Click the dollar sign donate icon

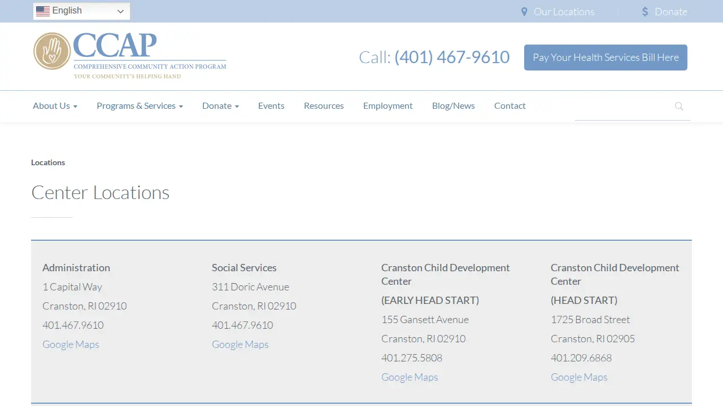(645, 12)
